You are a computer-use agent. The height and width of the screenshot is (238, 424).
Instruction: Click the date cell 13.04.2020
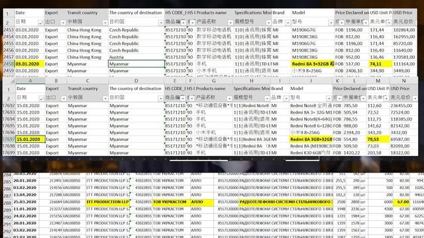pos(25,195)
